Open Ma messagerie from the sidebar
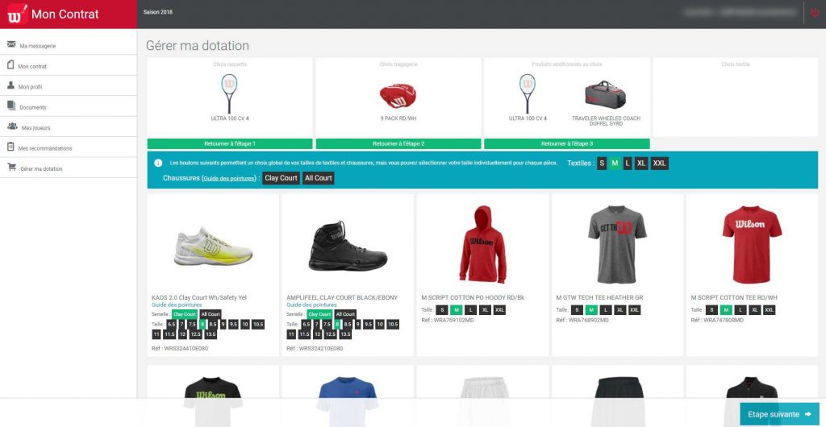The image size is (826, 427). point(69,46)
